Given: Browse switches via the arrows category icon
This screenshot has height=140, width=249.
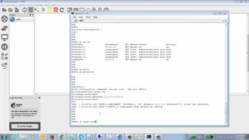Looking at the screenshot, I should pyautogui.click(x=4, y=28).
